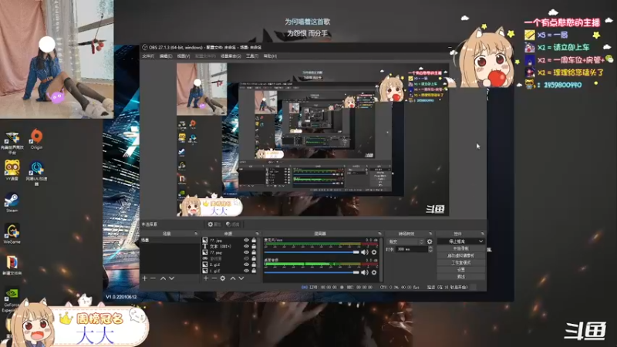Image resolution: width=617 pixels, height=347 pixels.
Task: Click the 属性 toolbar button above sources
Action: click(x=214, y=224)
